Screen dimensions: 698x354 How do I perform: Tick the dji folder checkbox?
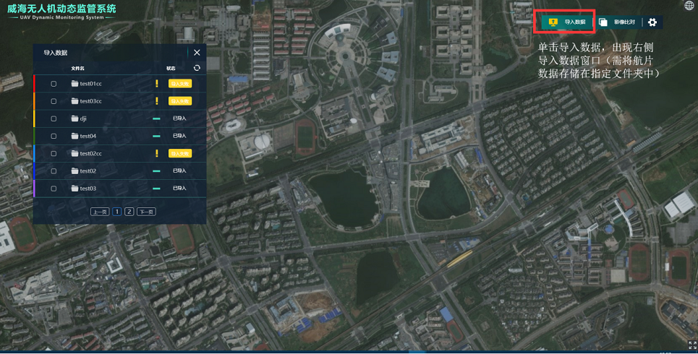pyautogui.click(x=54, y=118)
